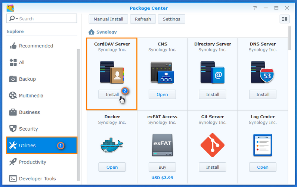Select the Productivity category
Screen dimensions: 297x187
(x=42, y=162)
